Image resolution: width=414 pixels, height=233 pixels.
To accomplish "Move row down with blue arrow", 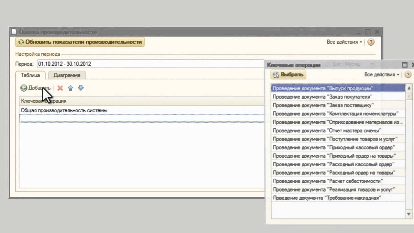I will (81, 88).
